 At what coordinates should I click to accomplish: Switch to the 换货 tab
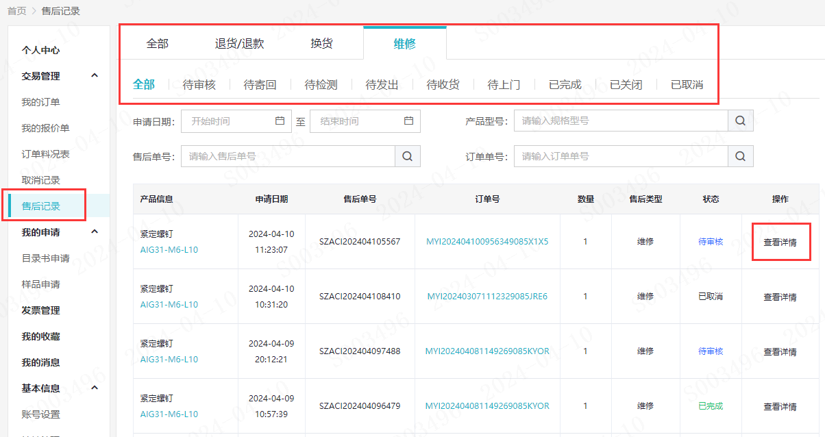tap(321, 44)
